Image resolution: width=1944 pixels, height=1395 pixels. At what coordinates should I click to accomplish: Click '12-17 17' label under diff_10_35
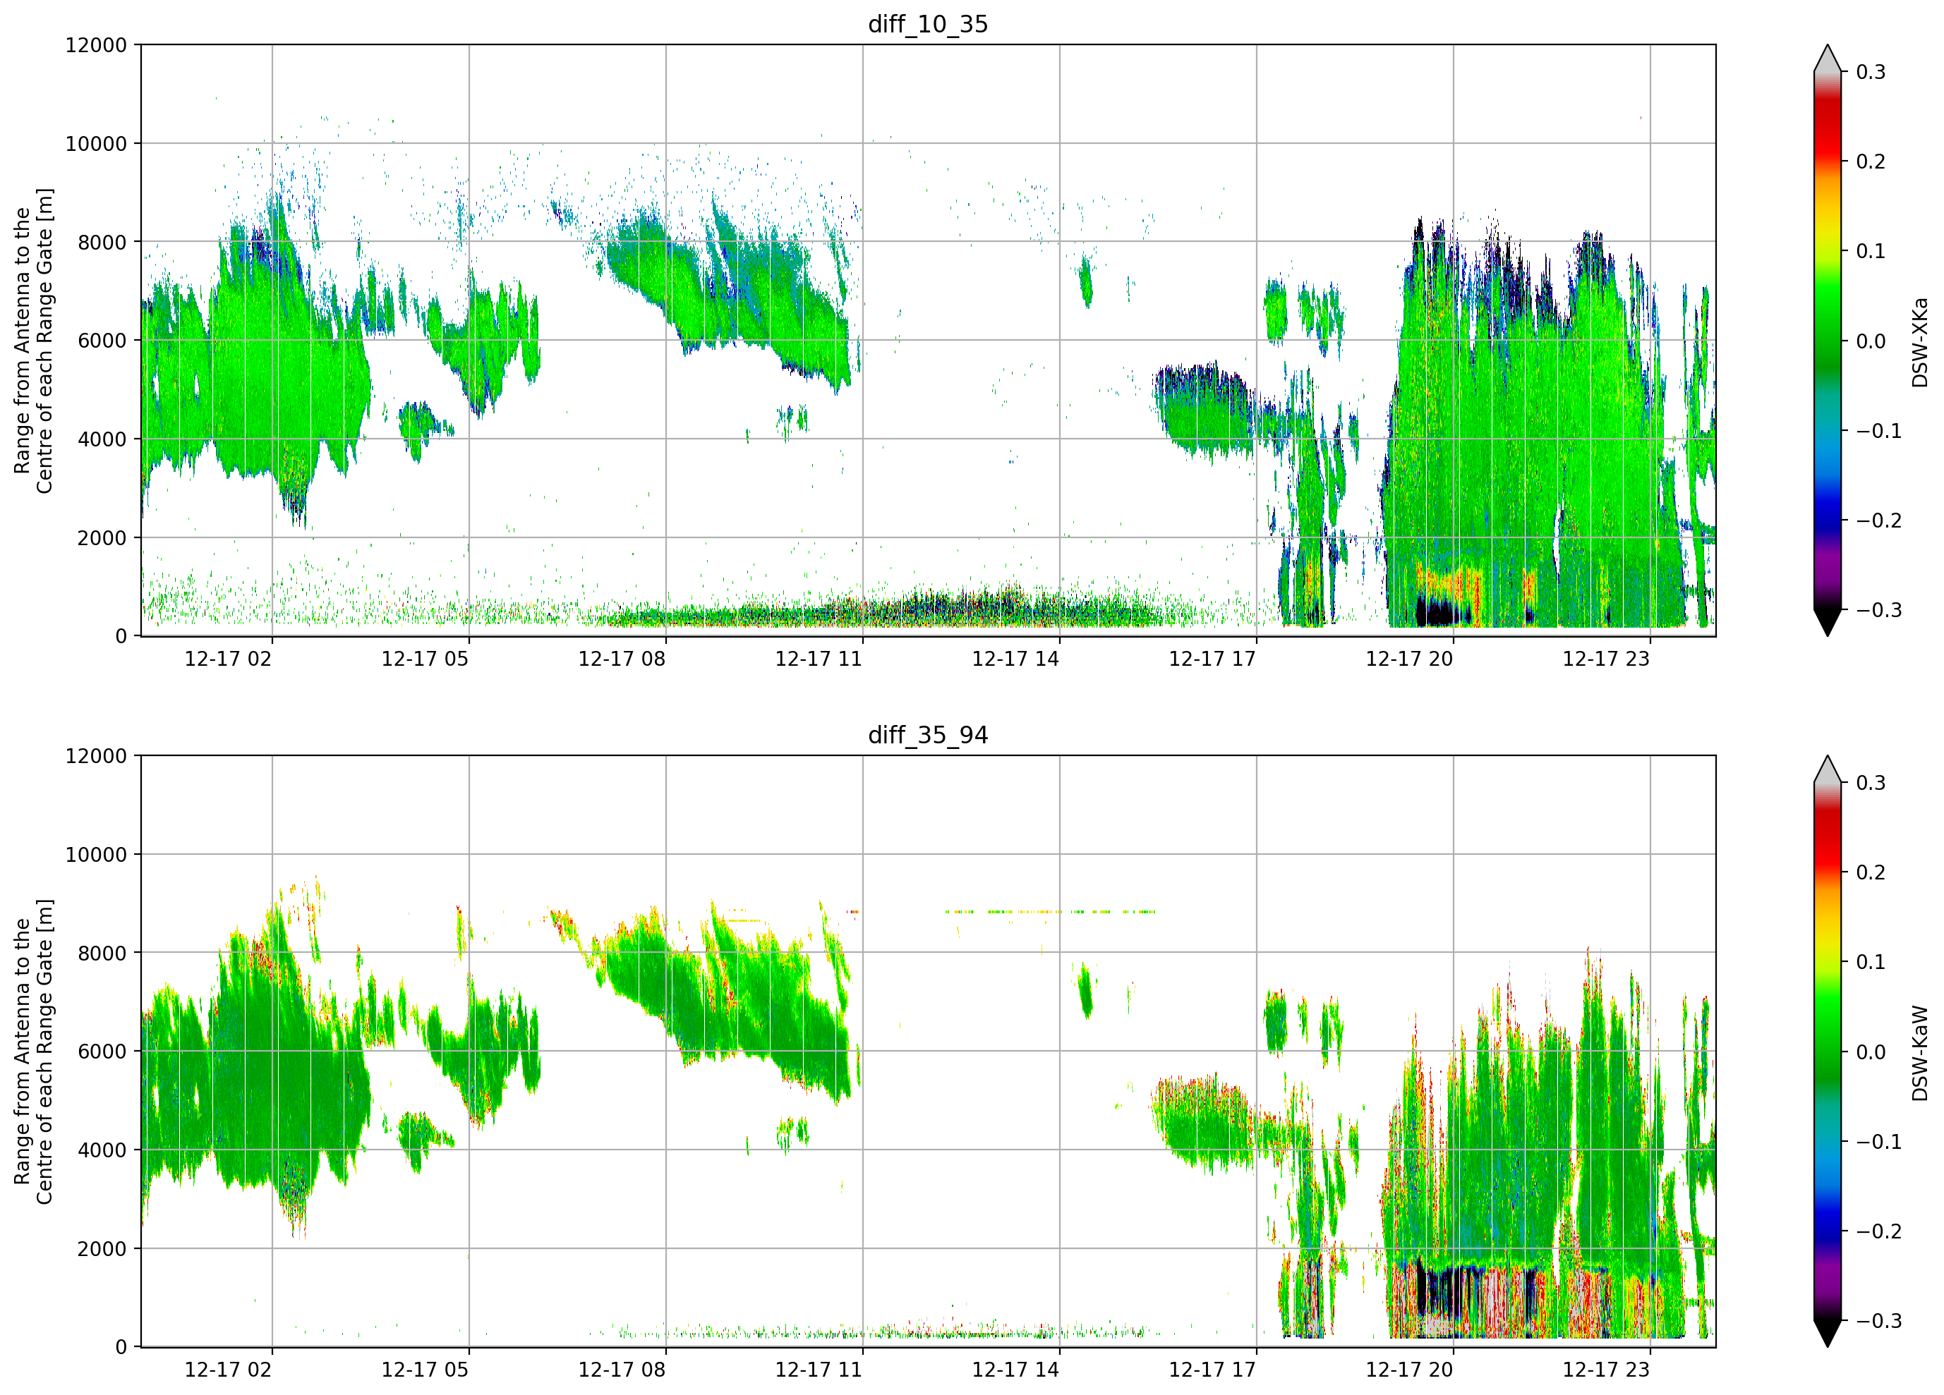pyautogui.click(x=1212, y=659)
